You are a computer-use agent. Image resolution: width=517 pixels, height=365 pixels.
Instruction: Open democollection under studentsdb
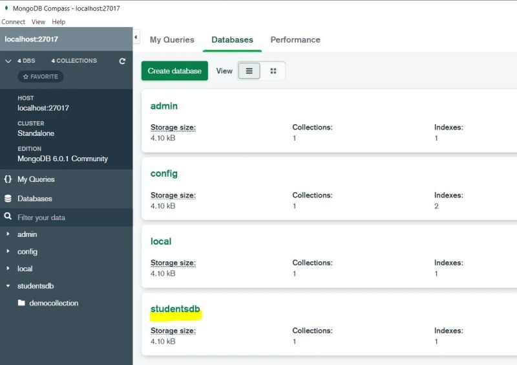click(x=54, y=303)
